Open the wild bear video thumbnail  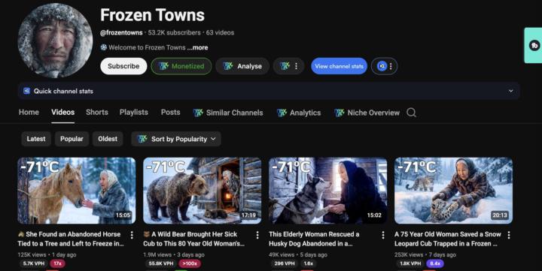(202, 191)
